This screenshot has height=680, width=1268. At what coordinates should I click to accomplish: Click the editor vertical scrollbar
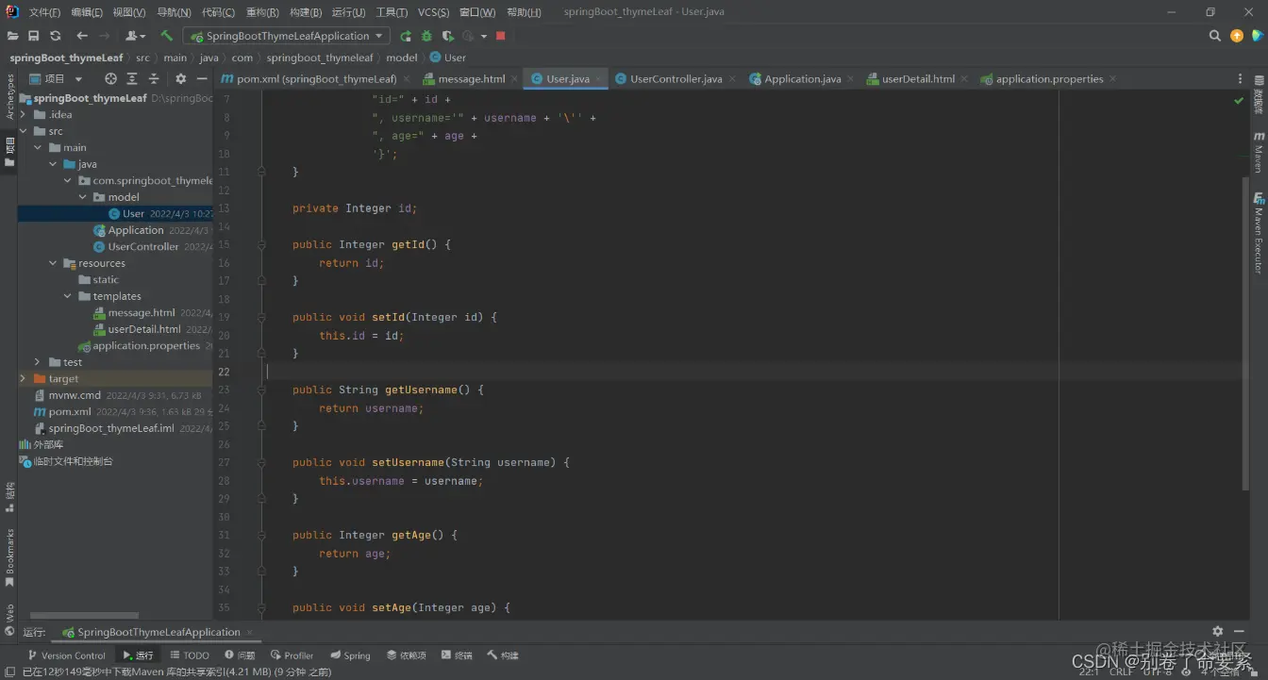pyautogui.click(x=1245, y=333)
